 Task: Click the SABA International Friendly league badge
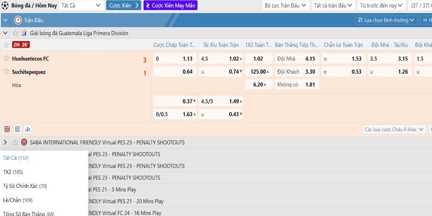click(x=24, y=143)
